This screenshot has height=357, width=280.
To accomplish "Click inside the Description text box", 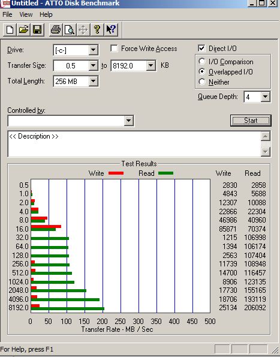I will [134, 144].
